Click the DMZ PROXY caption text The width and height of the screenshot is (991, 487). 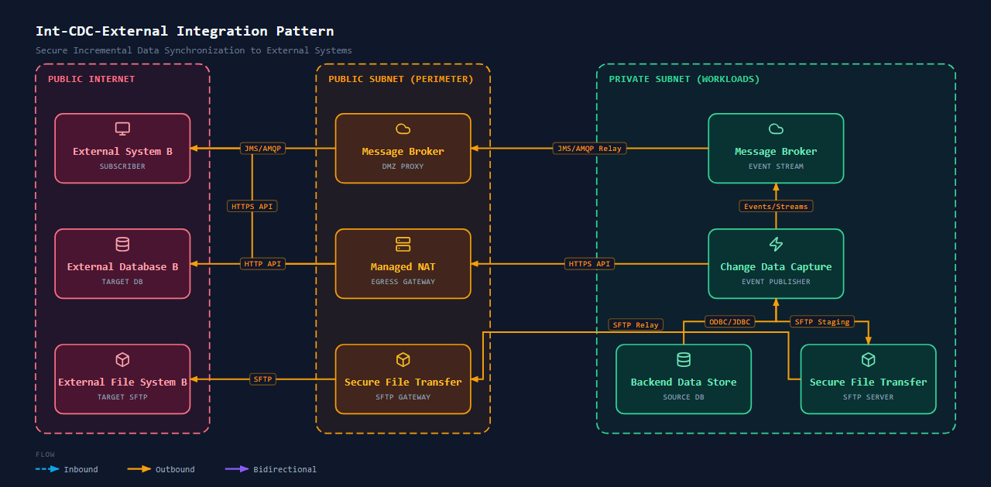point(403,166)
